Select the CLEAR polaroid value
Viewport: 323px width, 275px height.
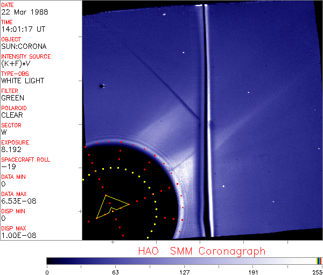[12, 115]
